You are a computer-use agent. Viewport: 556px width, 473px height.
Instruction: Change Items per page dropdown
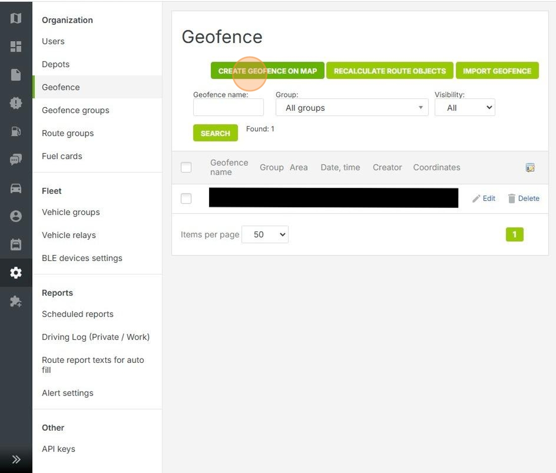(265, 235)
